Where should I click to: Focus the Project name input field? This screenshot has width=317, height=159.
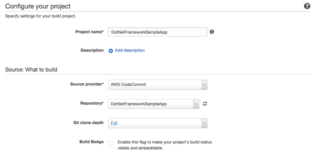[158, 32]
